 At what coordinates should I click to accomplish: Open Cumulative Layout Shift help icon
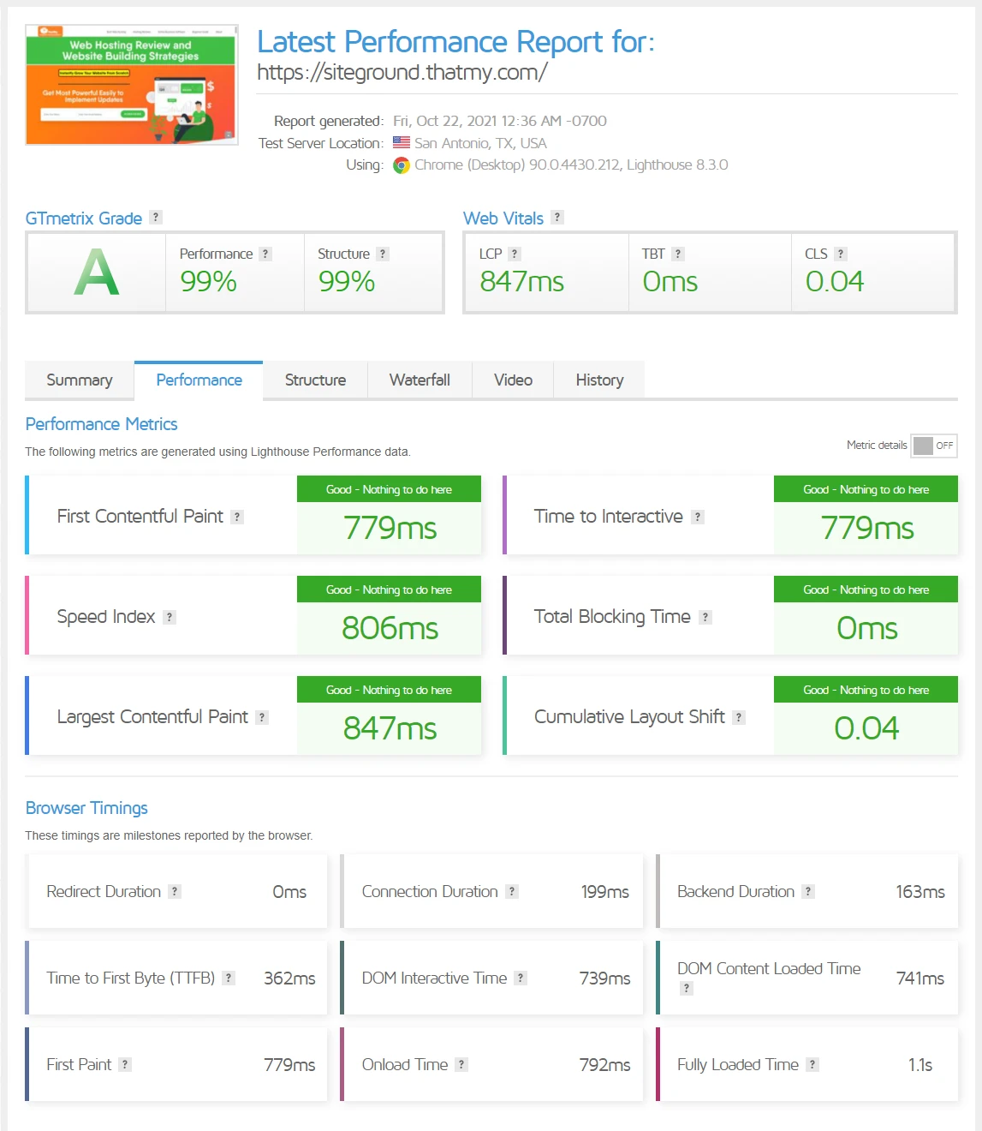738,716
